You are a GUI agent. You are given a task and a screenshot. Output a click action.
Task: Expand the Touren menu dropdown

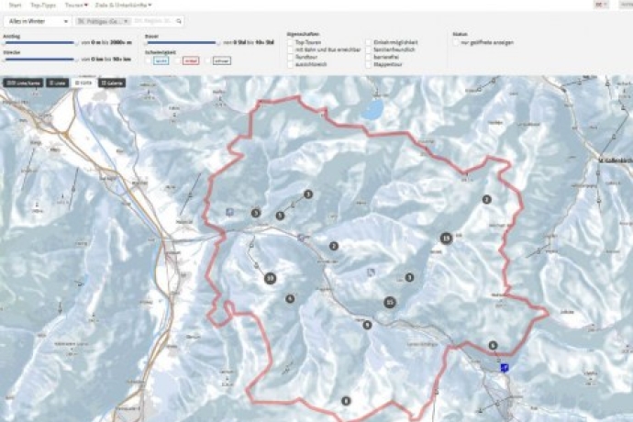74,5
